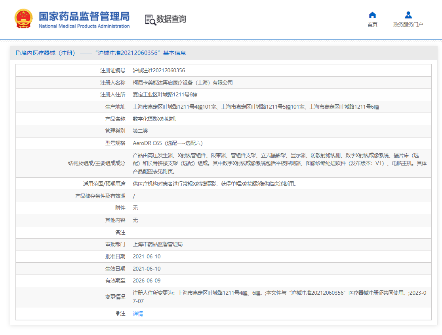442x335 pixels.
Task: Select the change record starting 注册人住所变更为
Action: 280,297
